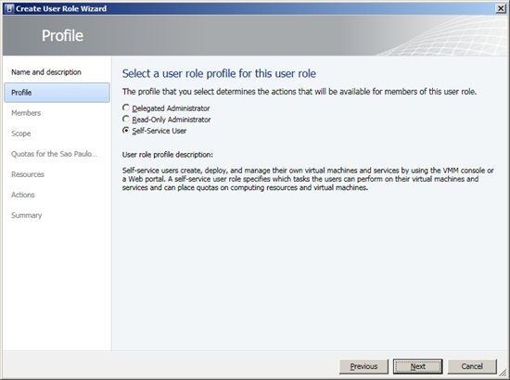Open Quotas for the Sao Paulo step
The height and width of the screenshot is (380, 510).
55,154
